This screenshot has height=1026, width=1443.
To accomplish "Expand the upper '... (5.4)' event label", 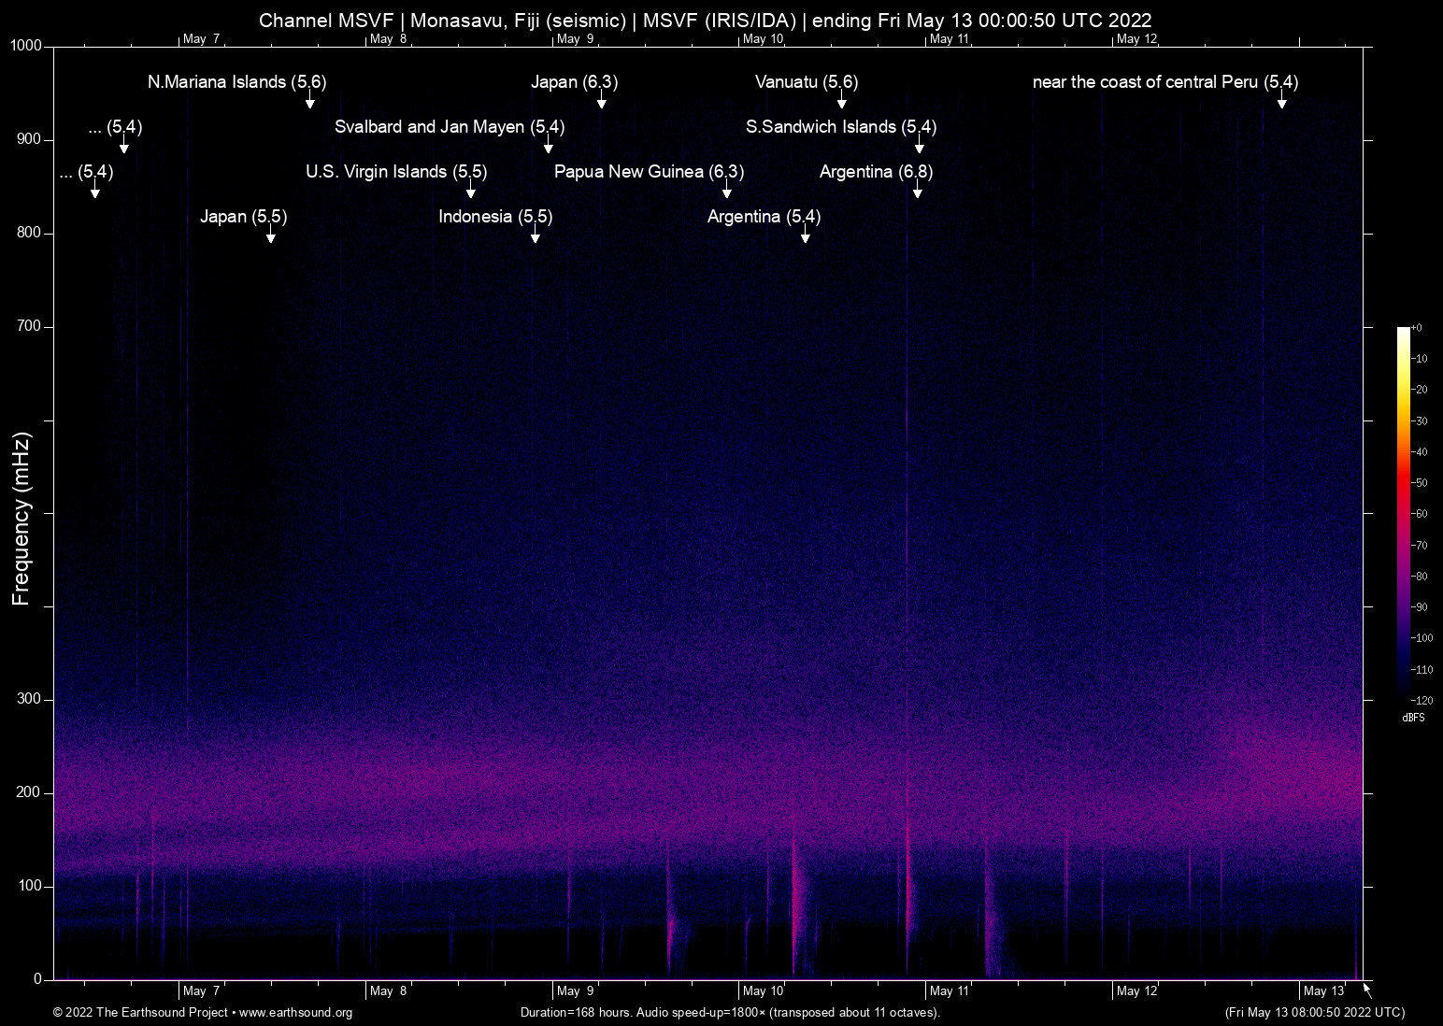I will pyautogui.click(x=115, y=127).
